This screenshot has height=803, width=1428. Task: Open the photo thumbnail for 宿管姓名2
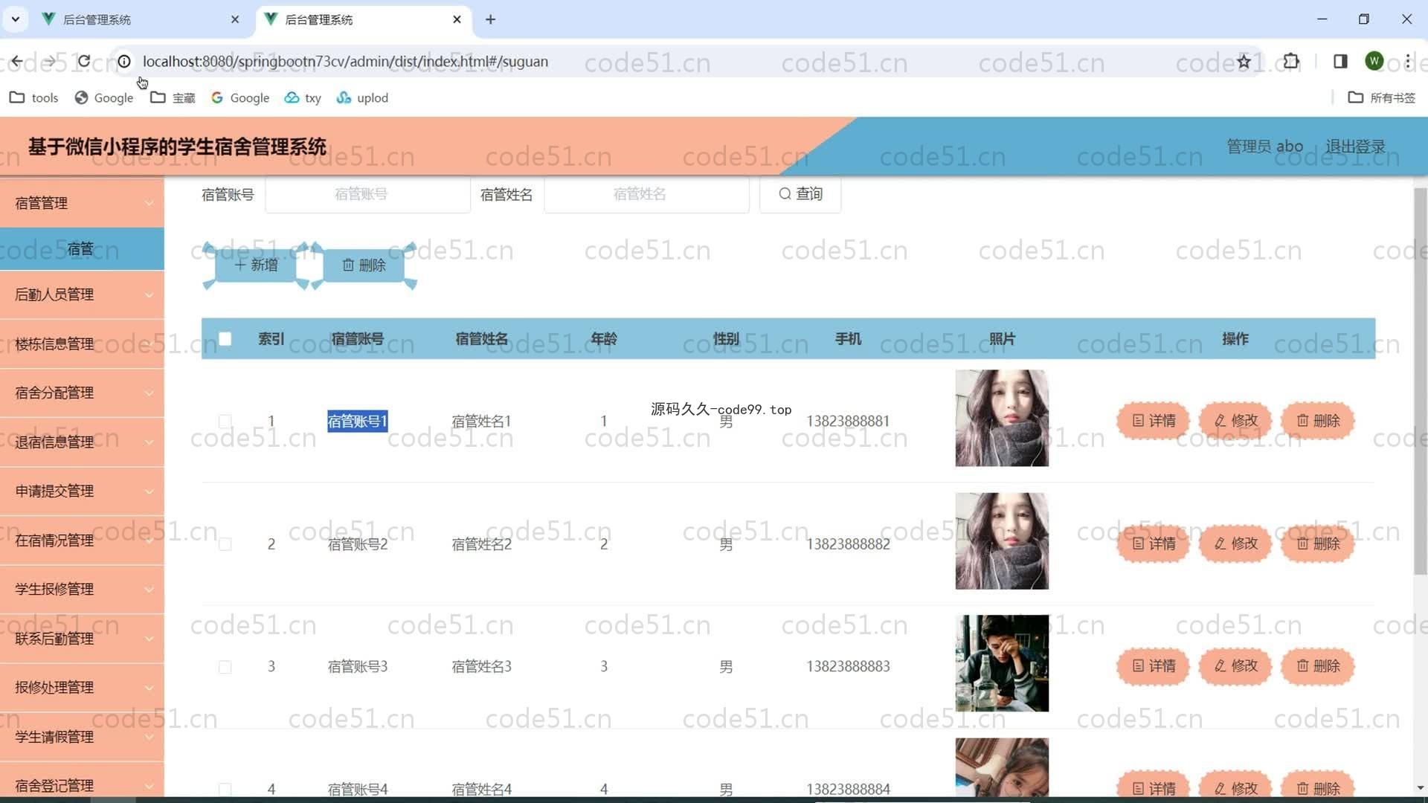1002,541
